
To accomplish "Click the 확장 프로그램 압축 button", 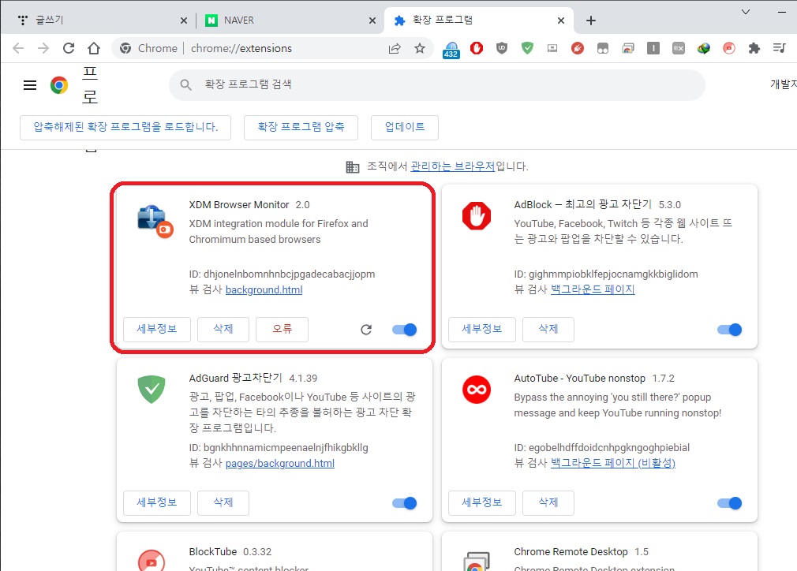I will pyautogui.click(x=301, y=127).
